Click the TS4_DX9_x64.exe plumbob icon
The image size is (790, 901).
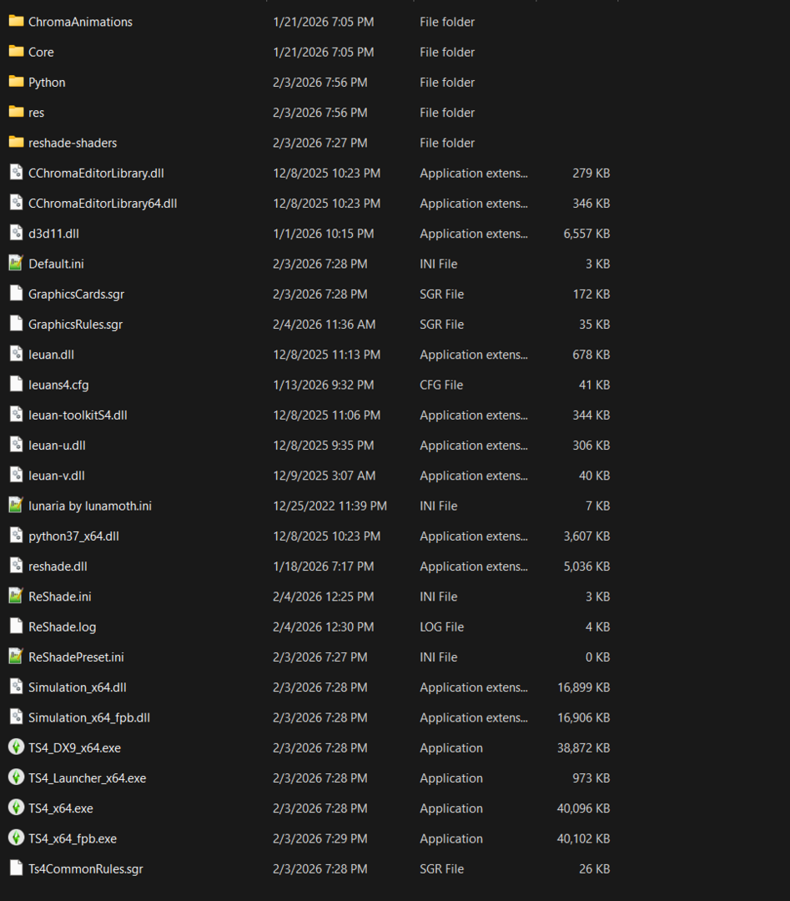16,747
